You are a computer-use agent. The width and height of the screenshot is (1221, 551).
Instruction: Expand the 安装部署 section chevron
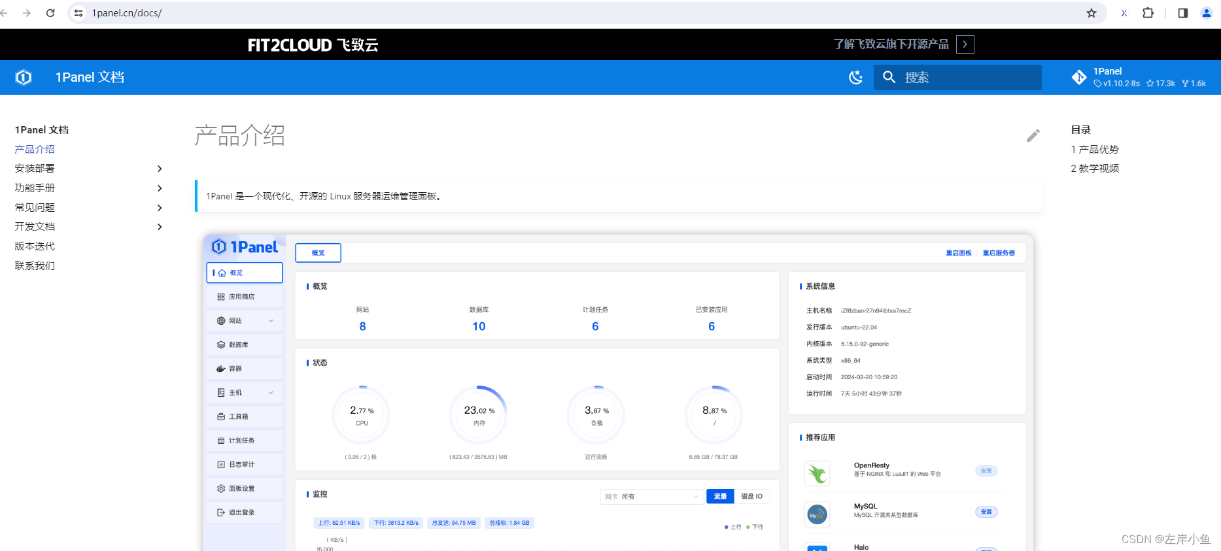click(160, 169)
